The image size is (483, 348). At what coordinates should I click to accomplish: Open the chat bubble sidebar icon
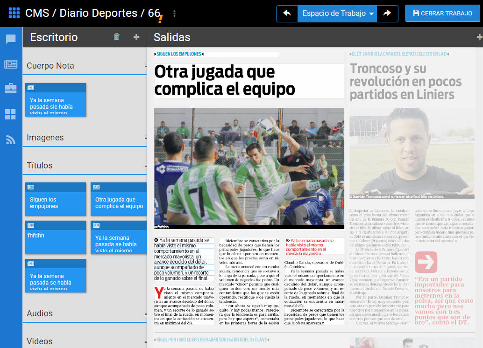pos(11,39)
